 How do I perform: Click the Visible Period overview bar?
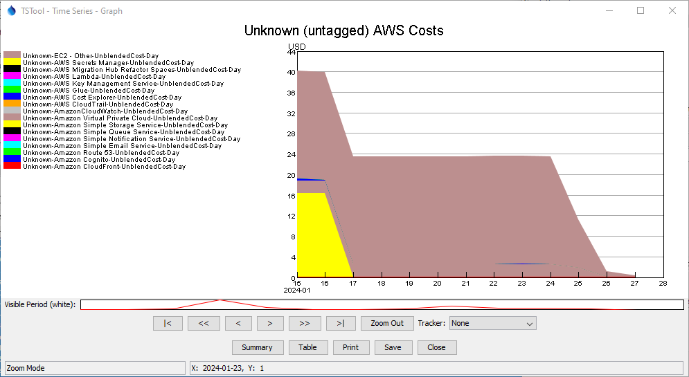click(x=382, y=304)
